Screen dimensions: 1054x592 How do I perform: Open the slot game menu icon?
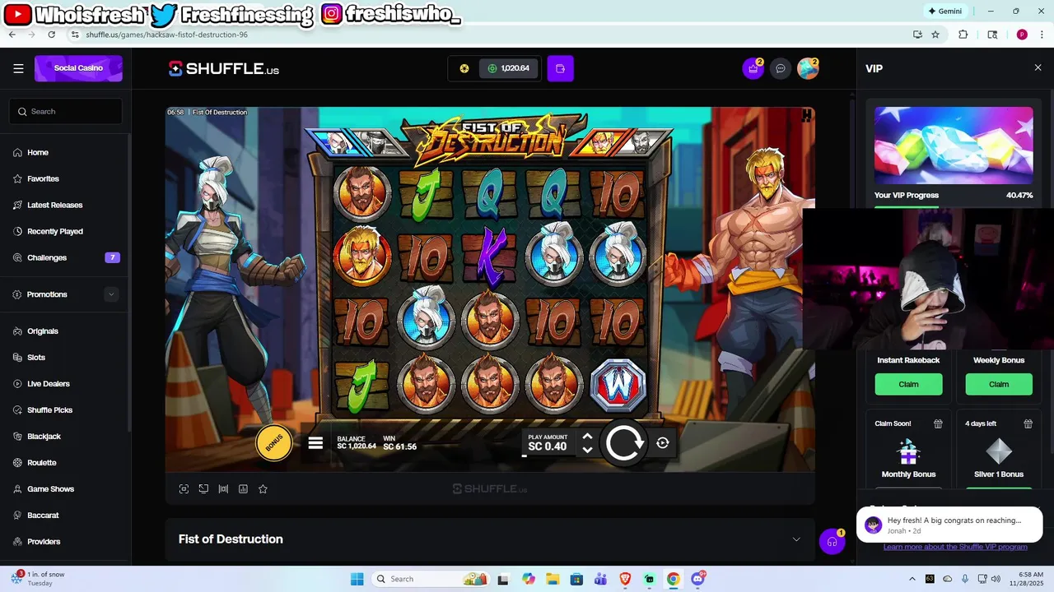(315, 443)
